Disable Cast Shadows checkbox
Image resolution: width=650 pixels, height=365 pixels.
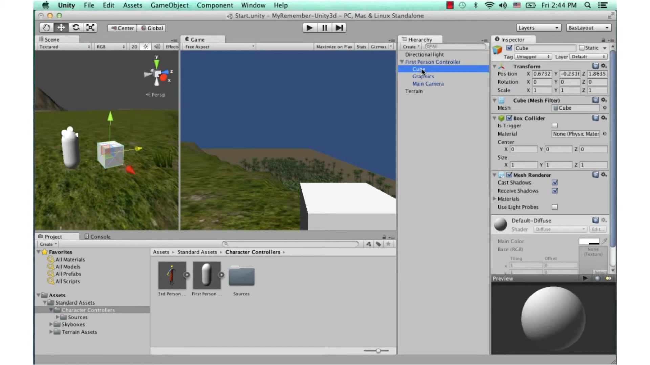pos(555,182)
